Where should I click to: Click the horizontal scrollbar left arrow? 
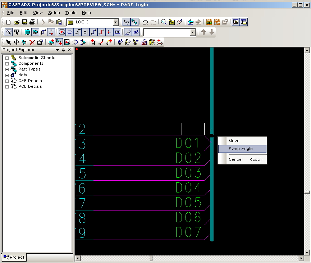[78, 258]
